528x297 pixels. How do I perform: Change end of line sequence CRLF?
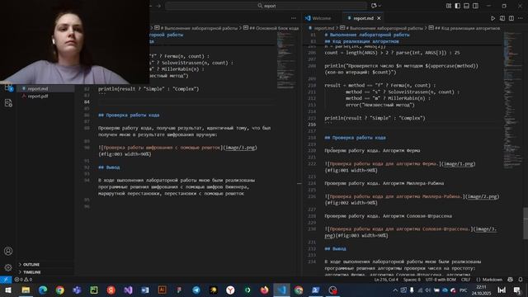tap(465, 280)
